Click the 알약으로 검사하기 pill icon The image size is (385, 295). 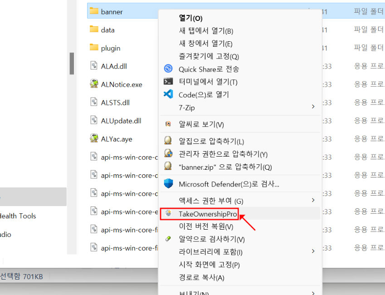click(x=168, y=239)
